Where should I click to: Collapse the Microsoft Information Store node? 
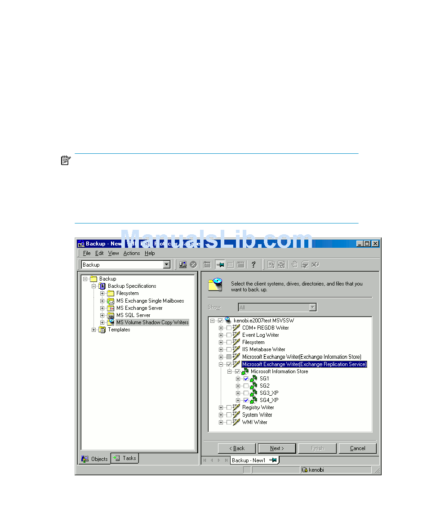(x=229, y=371)
